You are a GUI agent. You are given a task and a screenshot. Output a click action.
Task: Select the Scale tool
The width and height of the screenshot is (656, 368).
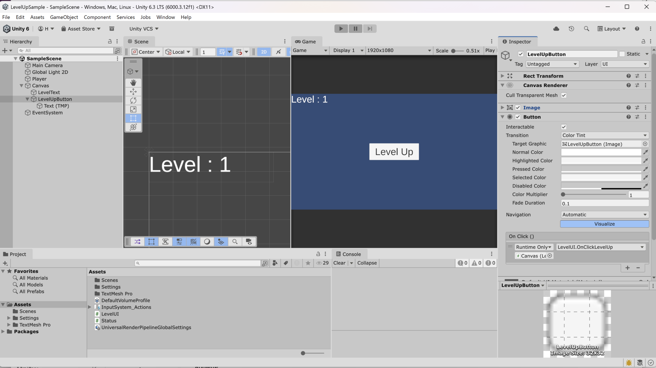[x=133, y=109]
